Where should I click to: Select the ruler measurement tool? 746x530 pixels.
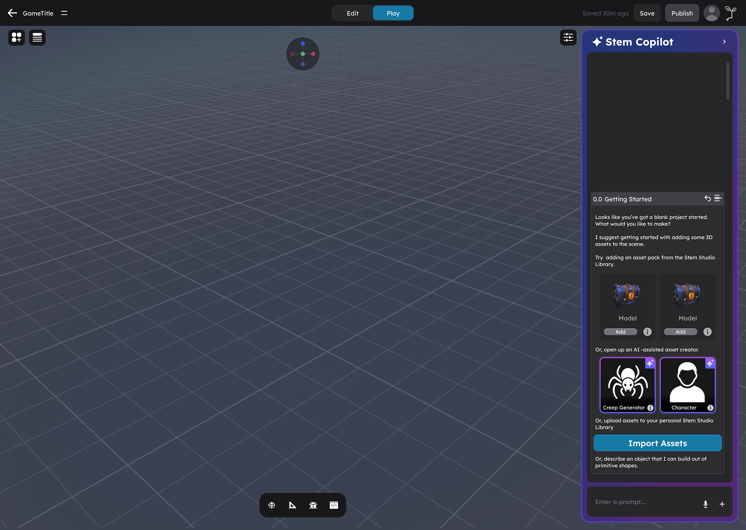pos(292,505)
